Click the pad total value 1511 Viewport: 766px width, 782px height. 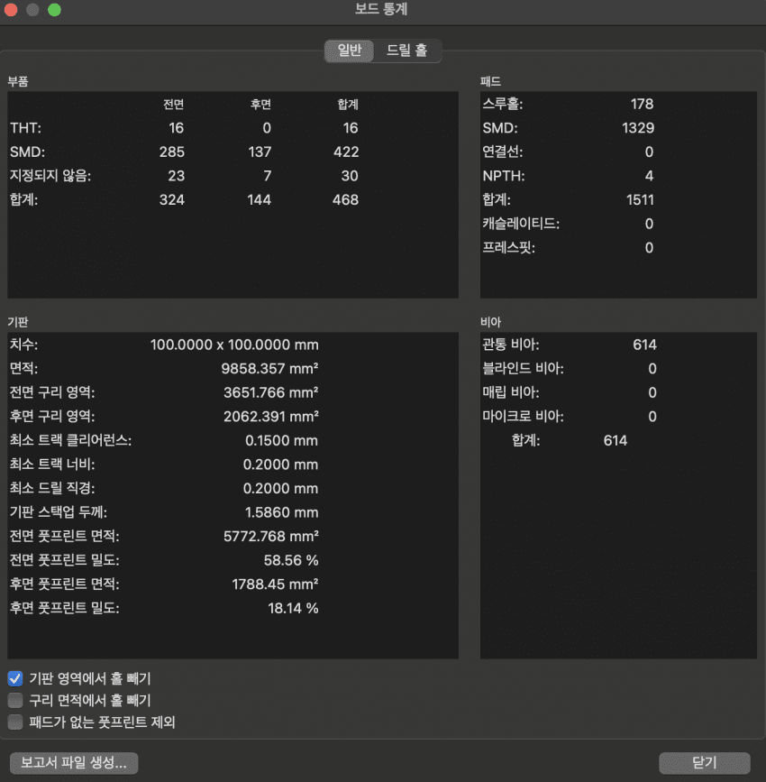pyautogui.click(x=640, y=199)
